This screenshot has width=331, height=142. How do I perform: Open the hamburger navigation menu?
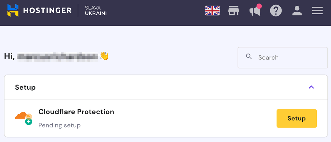[x=317, y=11]
